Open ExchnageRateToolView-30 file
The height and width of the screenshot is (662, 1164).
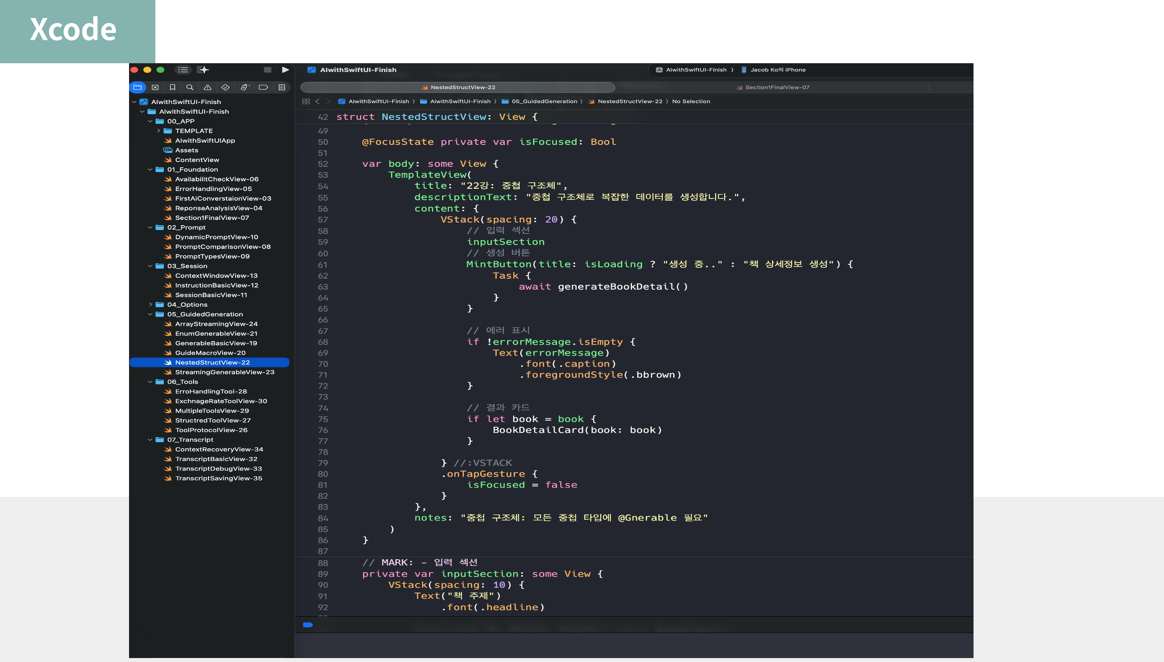[221, 401]
